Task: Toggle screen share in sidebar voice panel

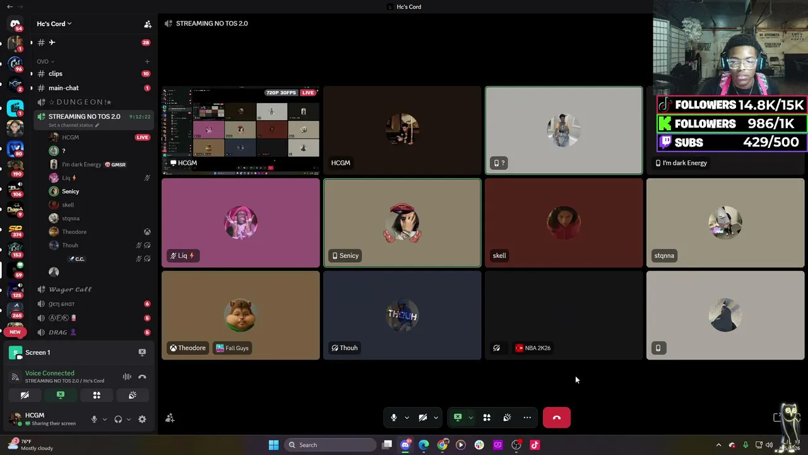Action: (61, 395)
